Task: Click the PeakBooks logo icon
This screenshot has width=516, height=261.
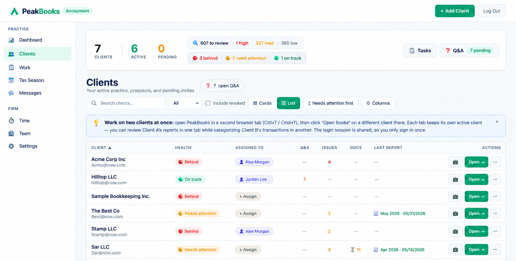Action: [14, 11]
